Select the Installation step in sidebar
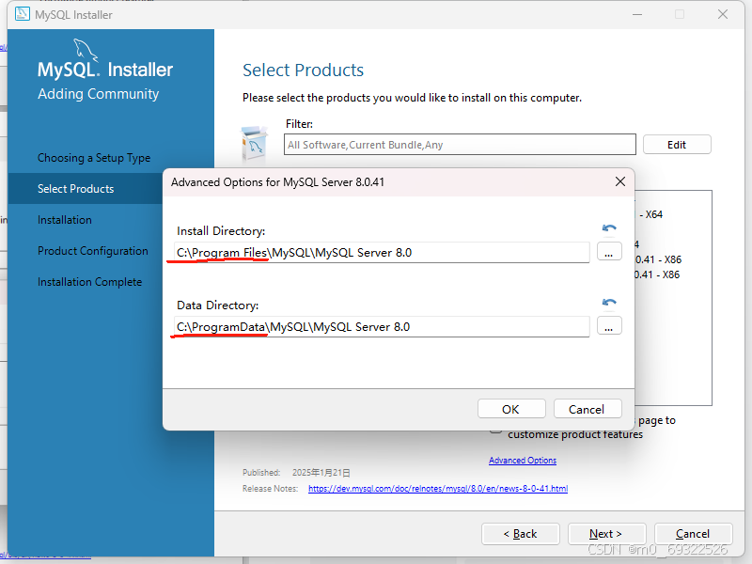The image size is (752, 564). click(x=65, y=220)
